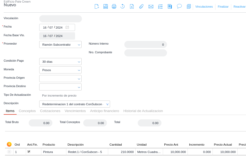
Task: Click the history clock icon in the toolbar
Action: click(122, 7)
